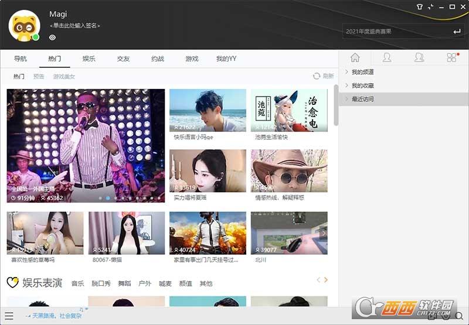Open 情感热线，解疑释惑 stream thumbnail

pos(289,171)
